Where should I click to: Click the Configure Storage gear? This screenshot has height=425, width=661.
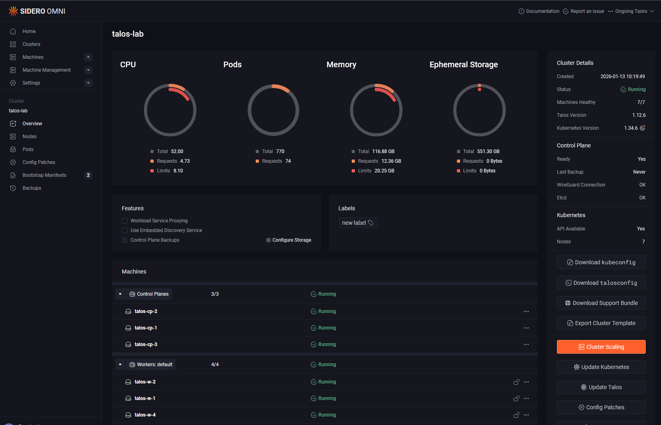[x=269, y=240]
